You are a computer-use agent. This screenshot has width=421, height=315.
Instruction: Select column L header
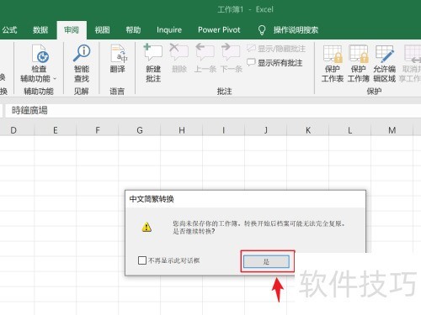coord(350,130)
